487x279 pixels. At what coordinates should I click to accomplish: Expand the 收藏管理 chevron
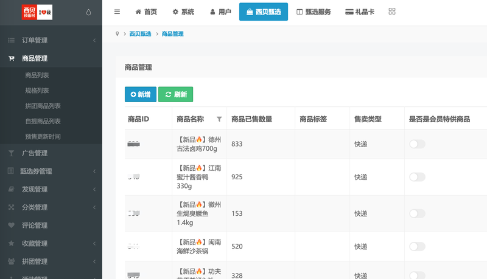(x=94, y=243)
